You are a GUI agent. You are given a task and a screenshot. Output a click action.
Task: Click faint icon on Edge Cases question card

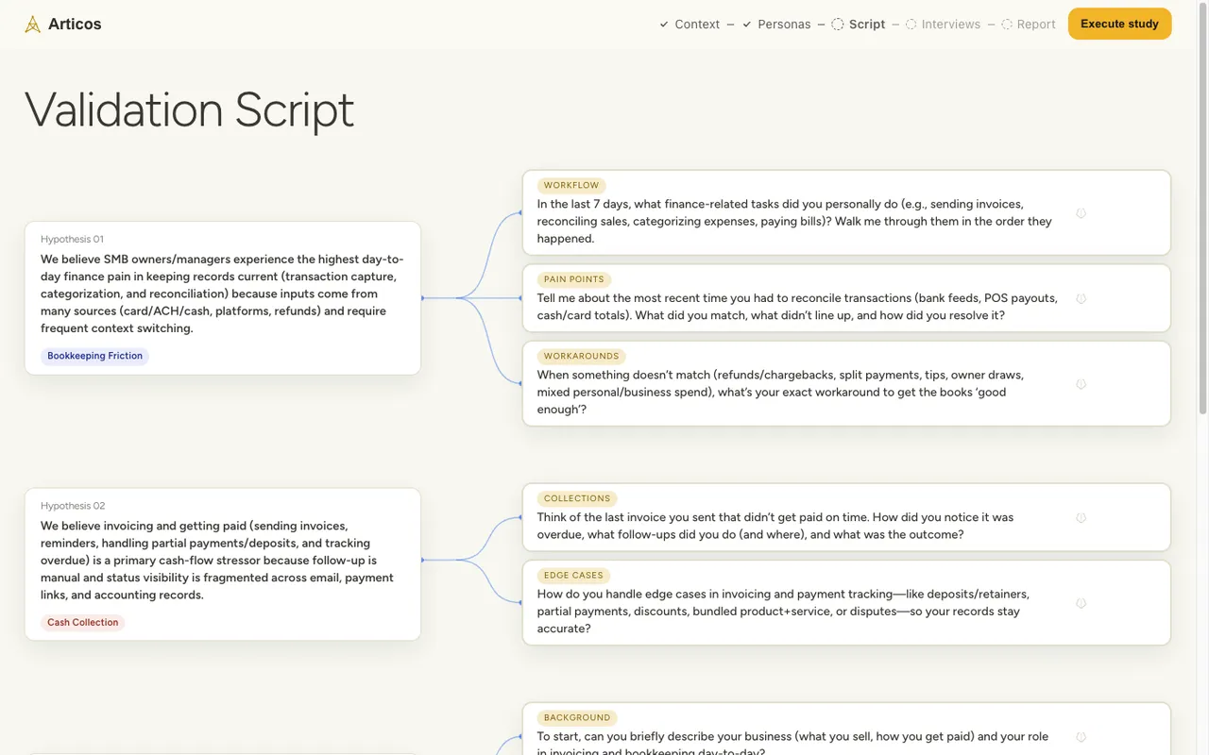[x=1081, y=603]
